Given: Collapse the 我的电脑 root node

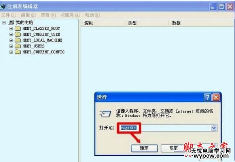Looking at the screenshot, I should pos(4,23).
